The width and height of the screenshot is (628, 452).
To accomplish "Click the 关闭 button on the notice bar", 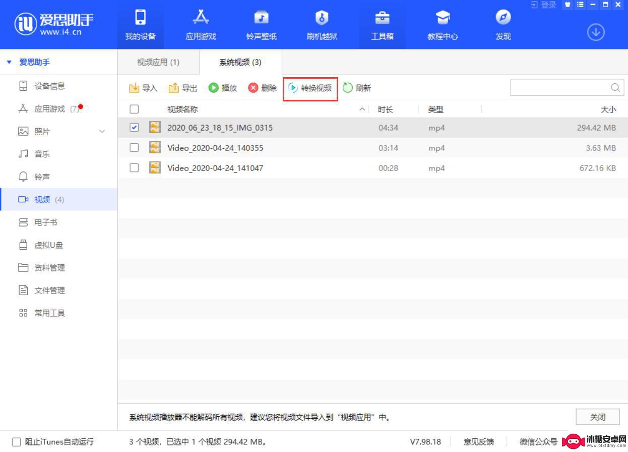I will pos(598,417).
